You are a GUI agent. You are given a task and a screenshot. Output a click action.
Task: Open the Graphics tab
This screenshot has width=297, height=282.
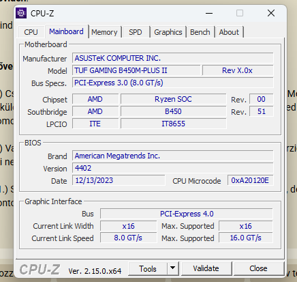168,32
